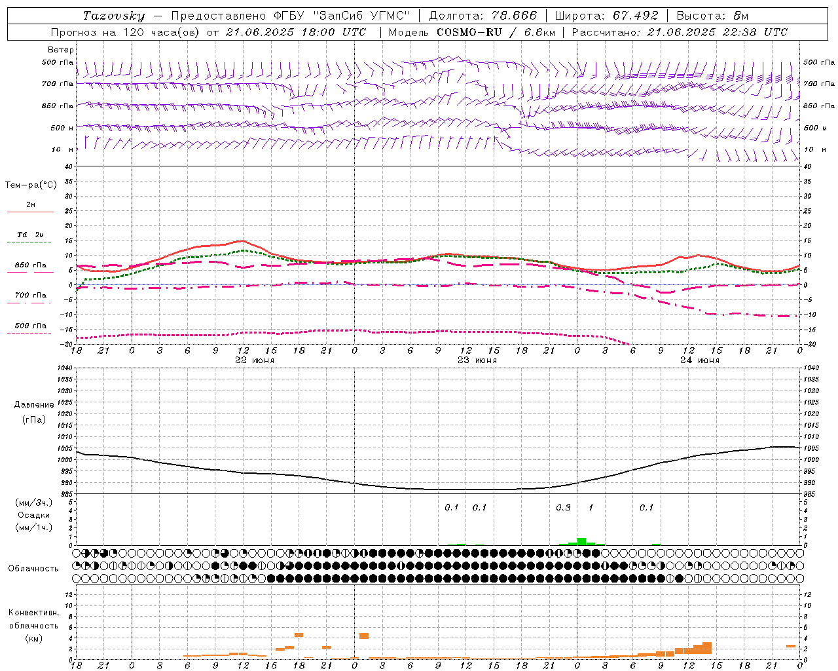
Task: Click the Td 2м legend label
Action: pos(30,235)
